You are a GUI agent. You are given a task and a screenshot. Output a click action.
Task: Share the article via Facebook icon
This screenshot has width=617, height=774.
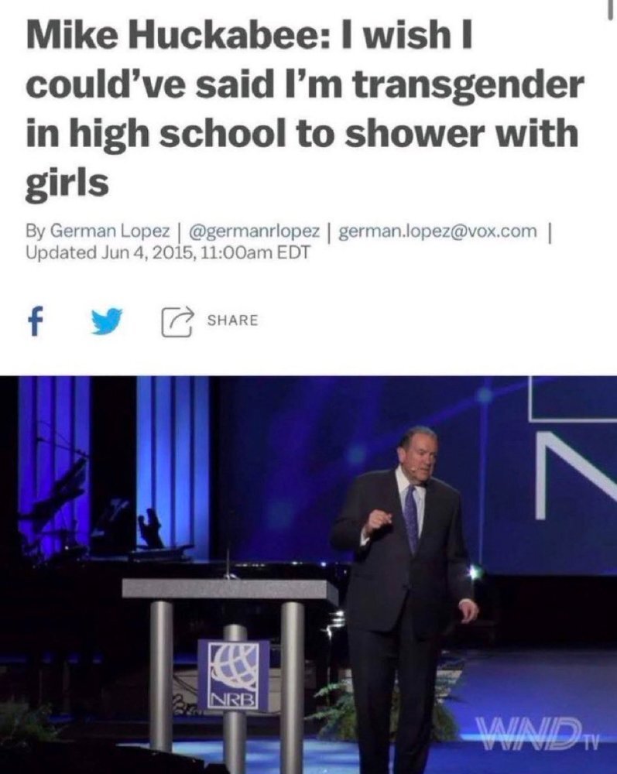[34, 321]
